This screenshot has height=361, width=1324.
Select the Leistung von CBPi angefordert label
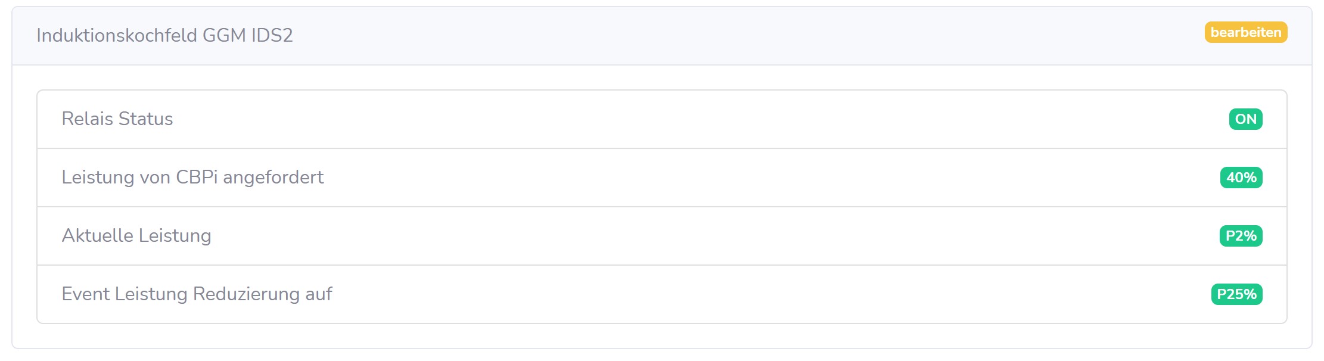coord(192,178)
